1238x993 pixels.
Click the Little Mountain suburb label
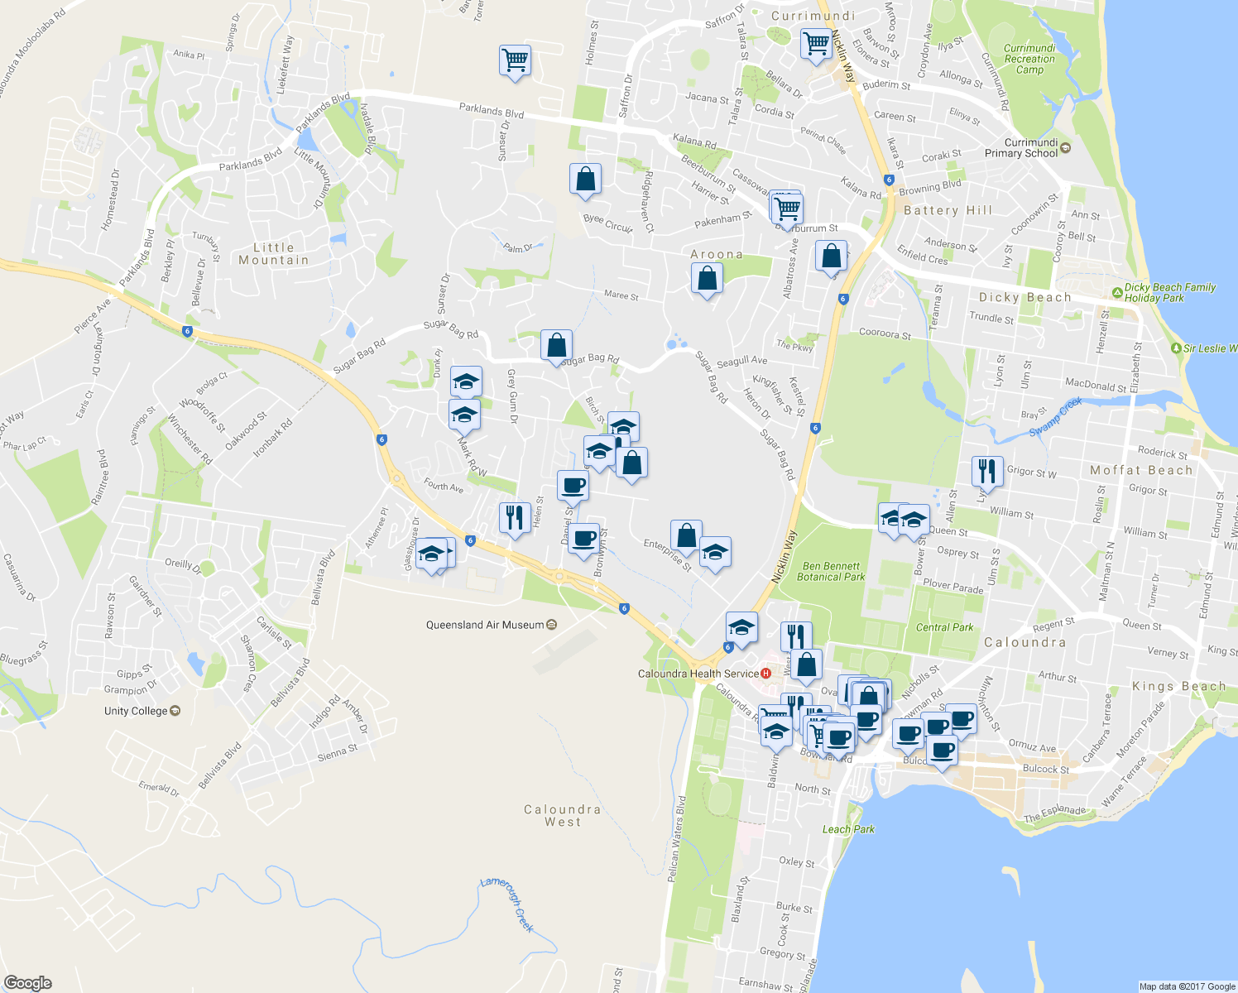click(274, 253)
